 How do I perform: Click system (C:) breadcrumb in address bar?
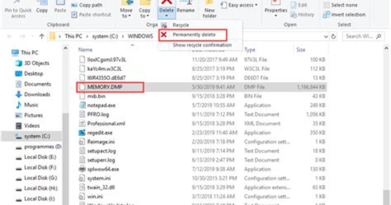[x=105, y=36]
